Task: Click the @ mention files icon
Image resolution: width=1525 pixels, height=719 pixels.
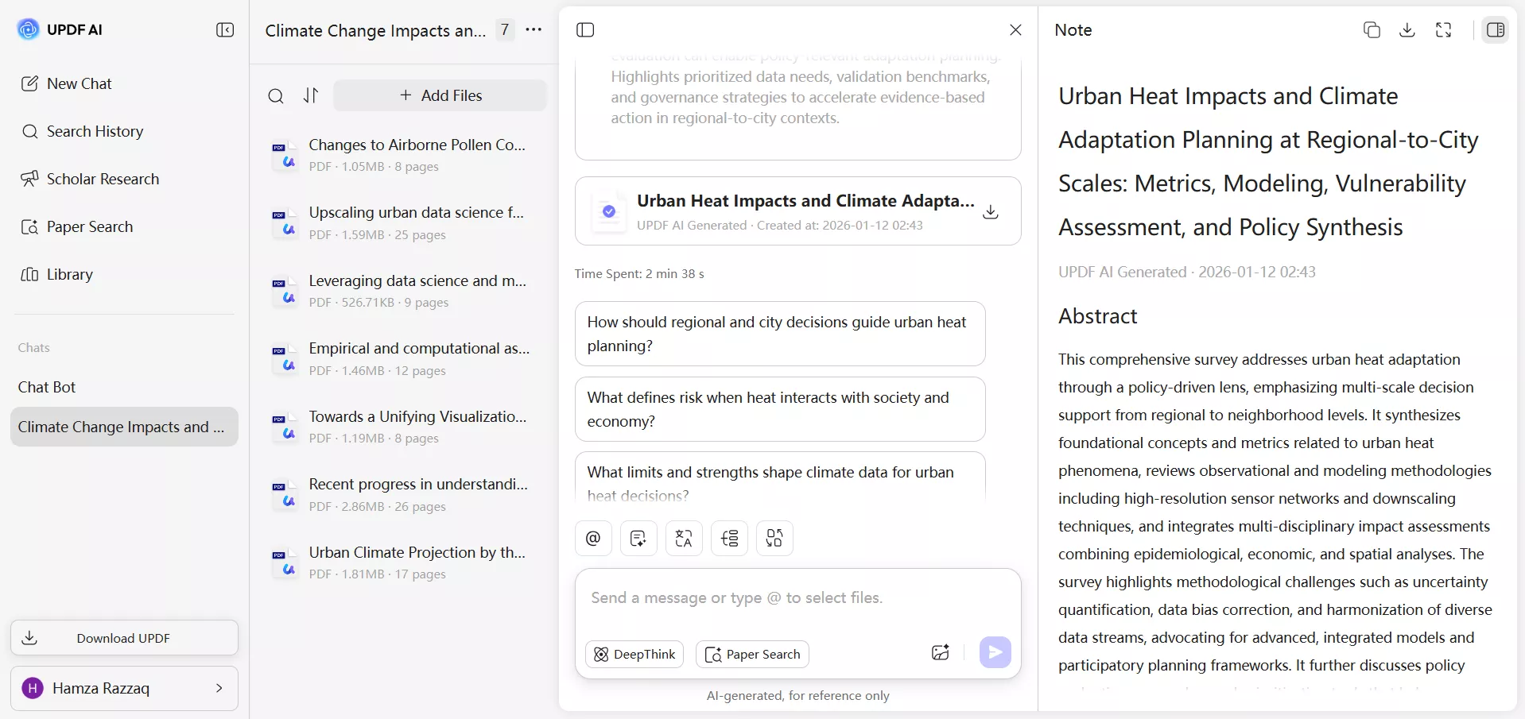Action: pos(593,539)
